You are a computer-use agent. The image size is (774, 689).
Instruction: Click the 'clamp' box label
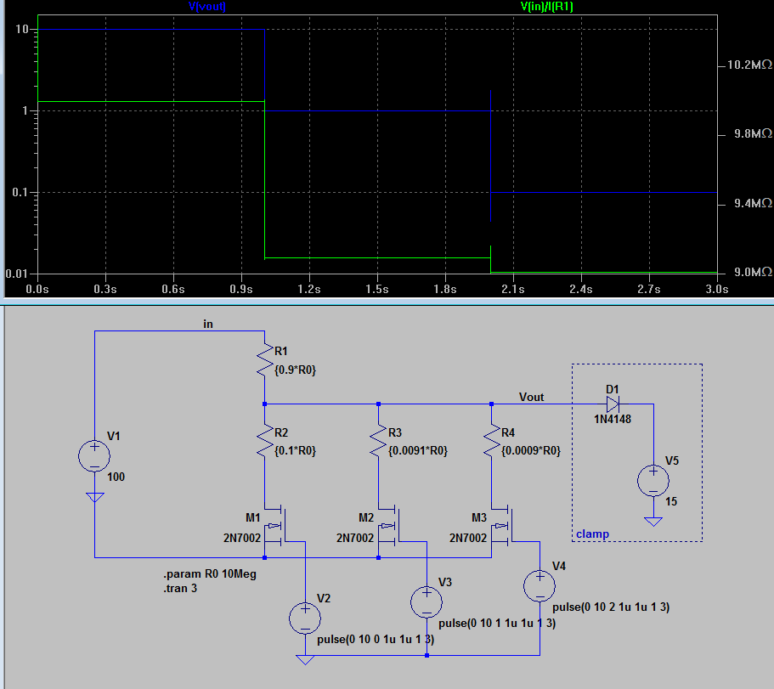tap(592, 534)
